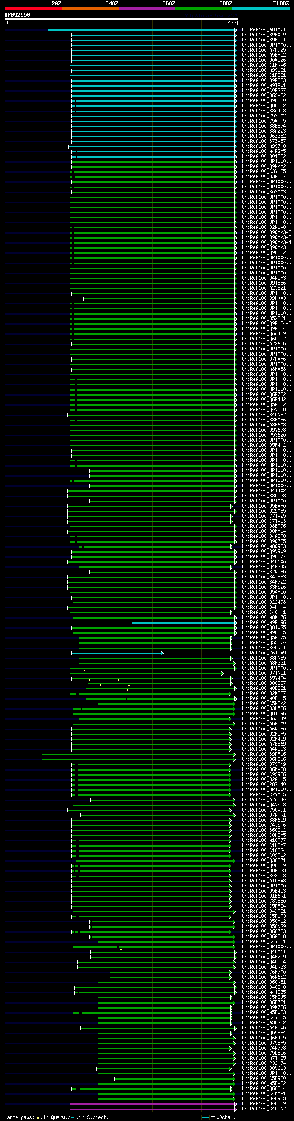Select hit label UniRef100_B0ETI9
The width and height of the screenshot is (294, 1121).
[264, 1103]
